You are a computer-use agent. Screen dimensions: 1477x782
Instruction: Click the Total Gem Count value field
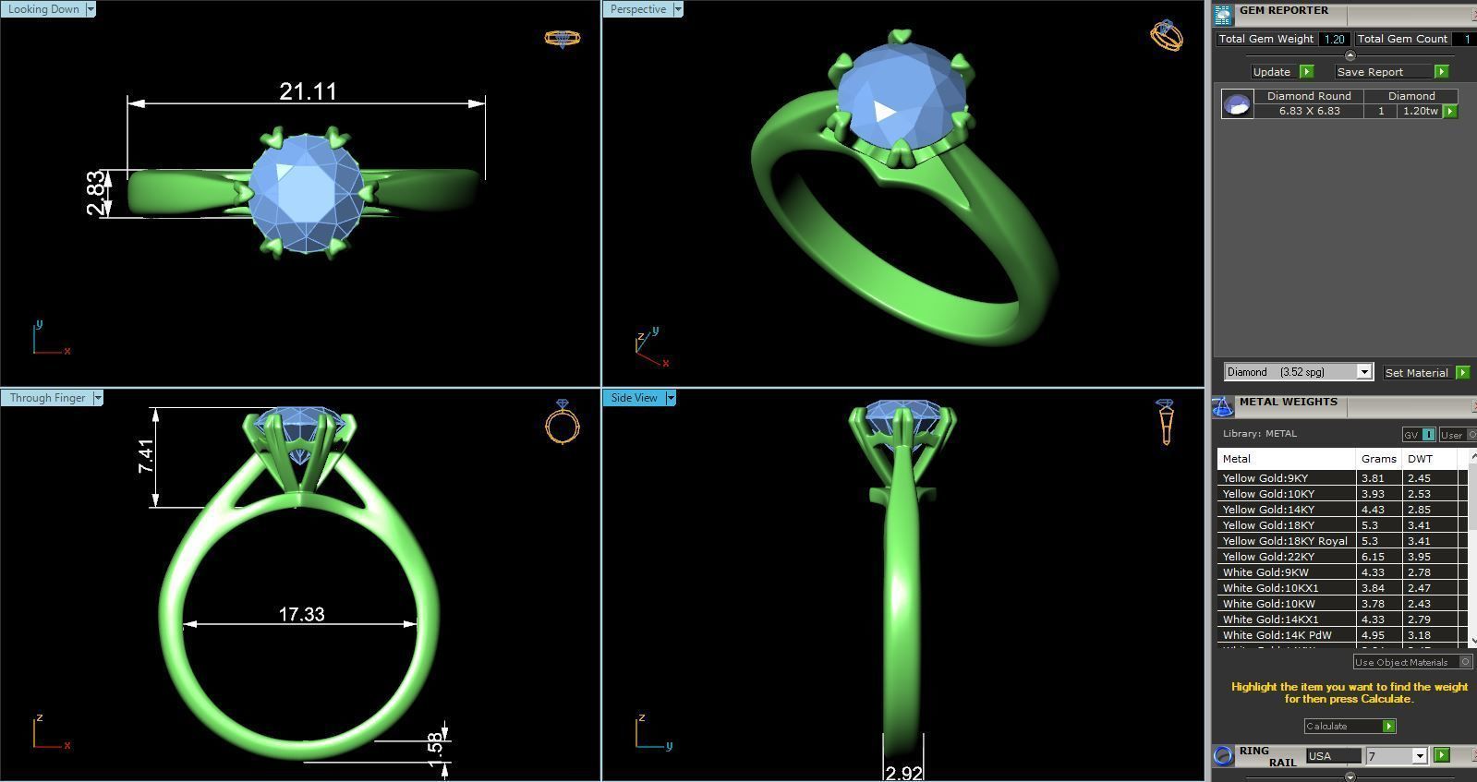click(x=1465, y=39)
